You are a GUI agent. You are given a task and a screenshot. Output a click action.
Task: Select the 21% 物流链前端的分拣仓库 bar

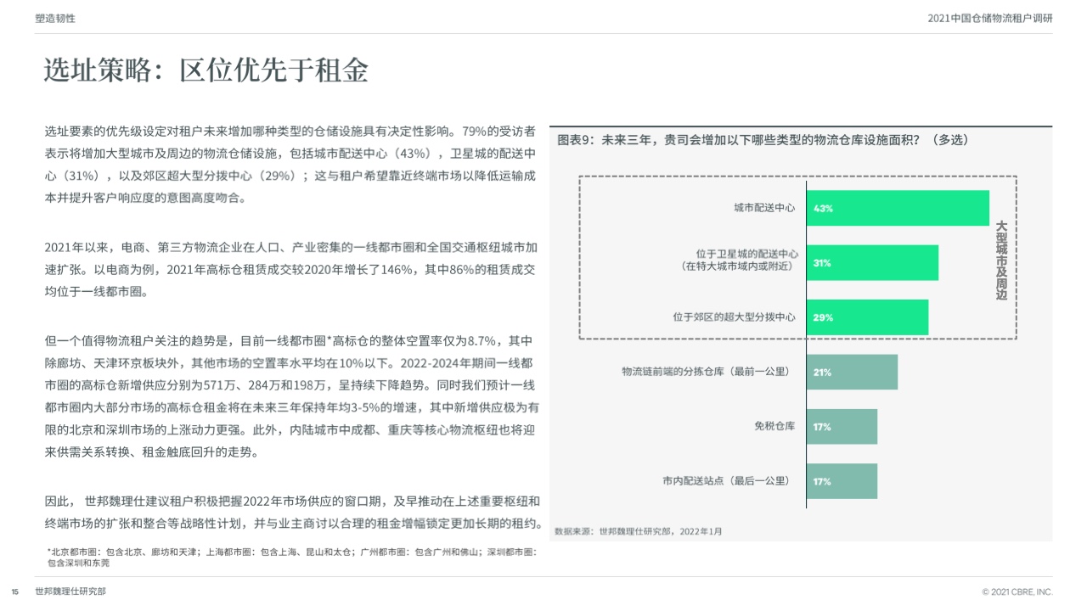pos(852,372)
